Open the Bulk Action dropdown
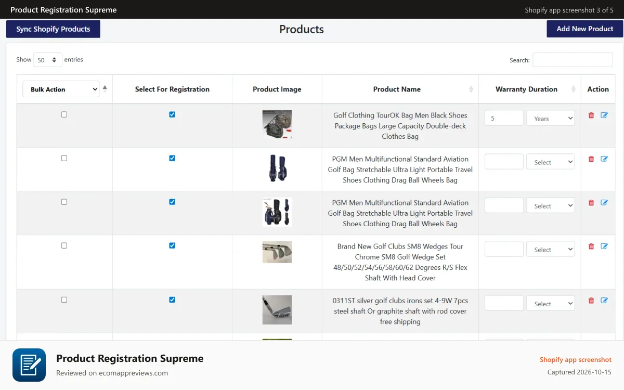The image size is (624, 390). pyautogui.click(x=61, y=89)
